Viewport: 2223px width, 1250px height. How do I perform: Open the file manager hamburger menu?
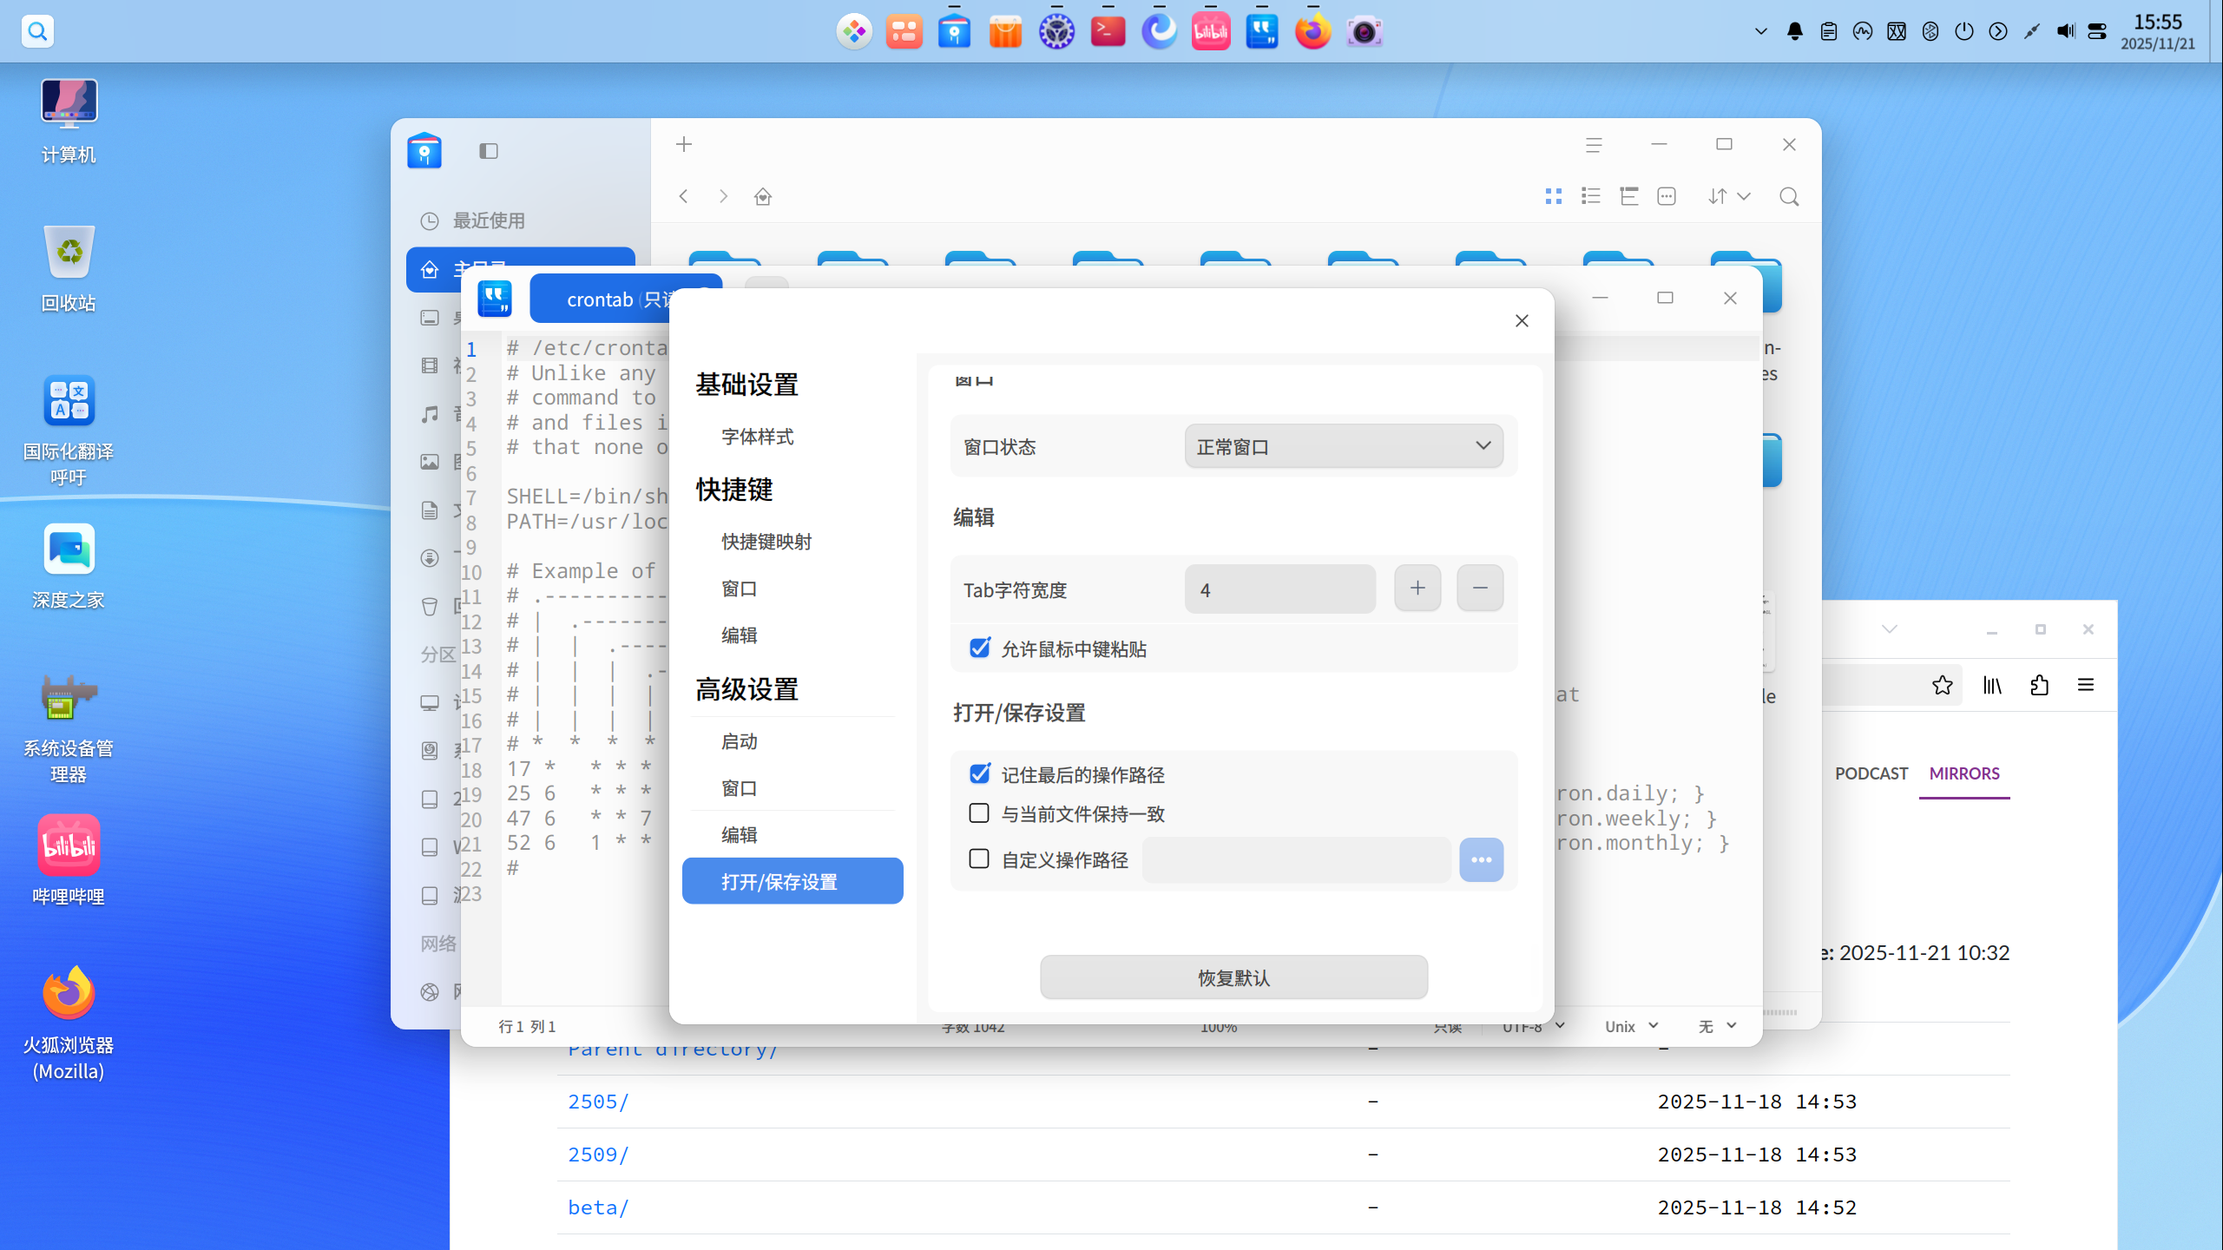[1594, 145]
